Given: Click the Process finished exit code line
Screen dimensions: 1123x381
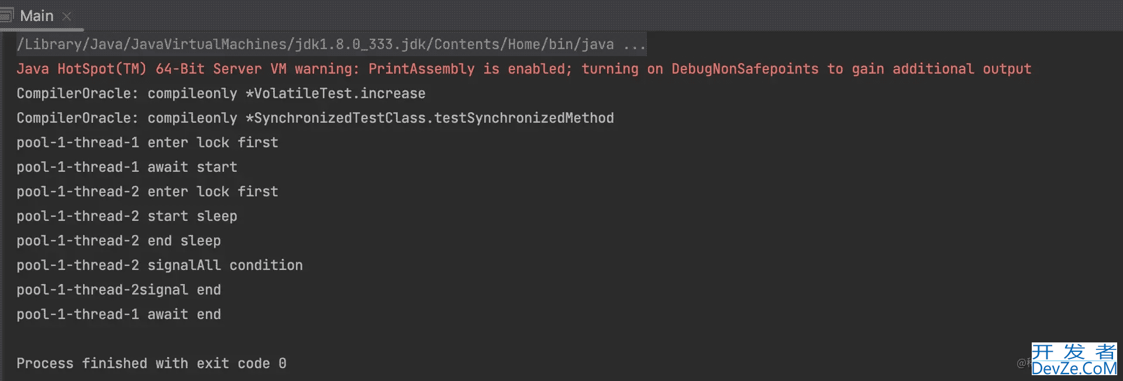Looking at the screenshot, I should click(x=151, y=363).
